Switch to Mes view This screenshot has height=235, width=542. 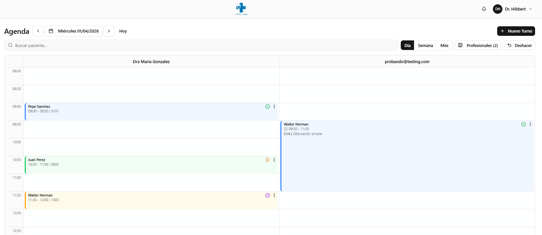point(444,45)
